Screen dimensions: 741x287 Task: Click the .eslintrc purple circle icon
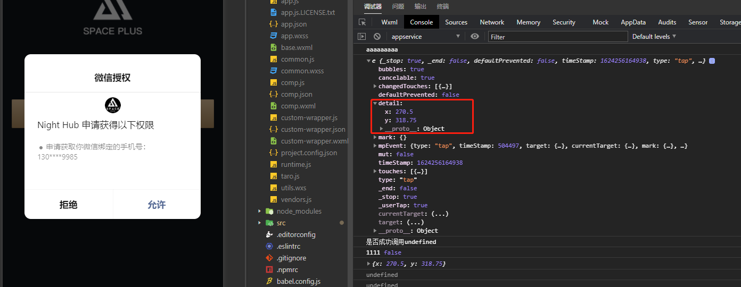tap(269, 246)
